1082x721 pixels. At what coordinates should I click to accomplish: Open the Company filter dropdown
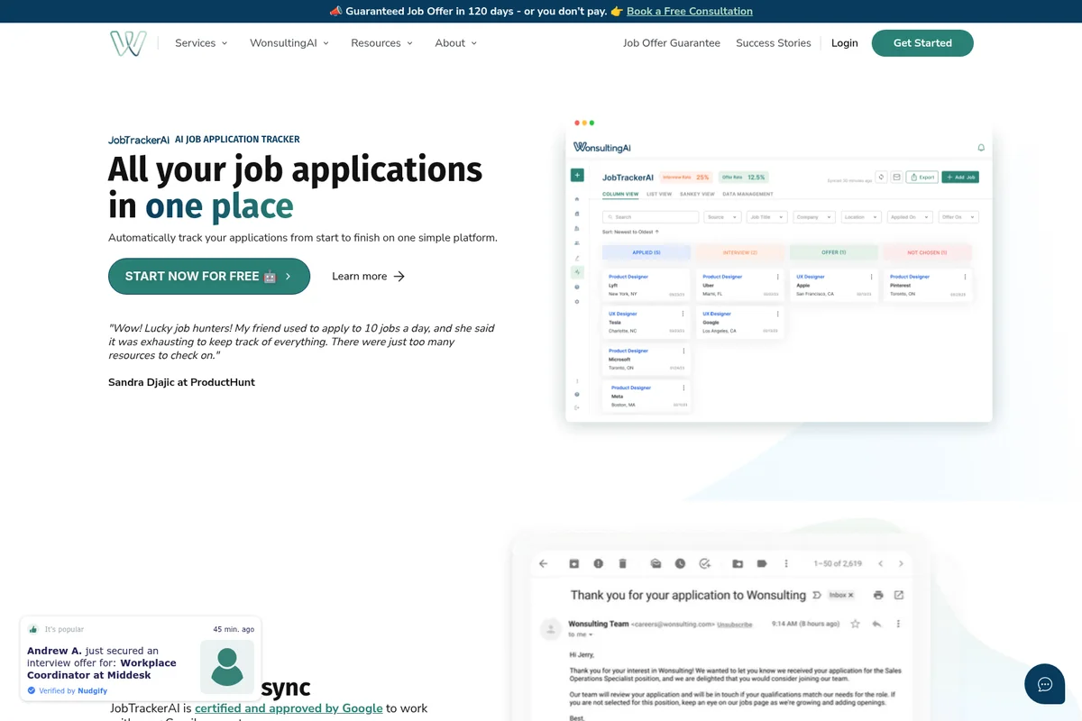pyautogui.click(x=813, y=216)
